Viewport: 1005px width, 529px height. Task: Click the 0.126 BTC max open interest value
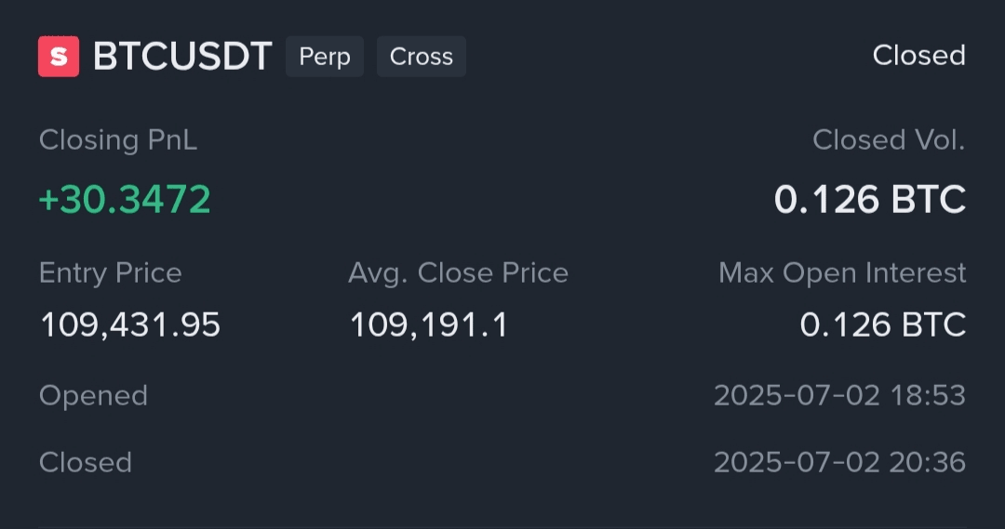click(x=882, y=324)
